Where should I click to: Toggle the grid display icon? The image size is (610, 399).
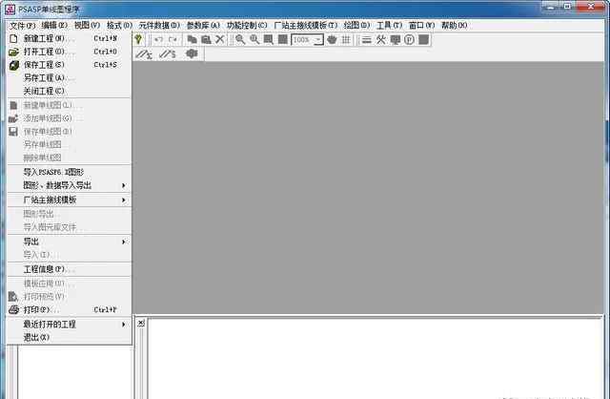tap(346, 39)
